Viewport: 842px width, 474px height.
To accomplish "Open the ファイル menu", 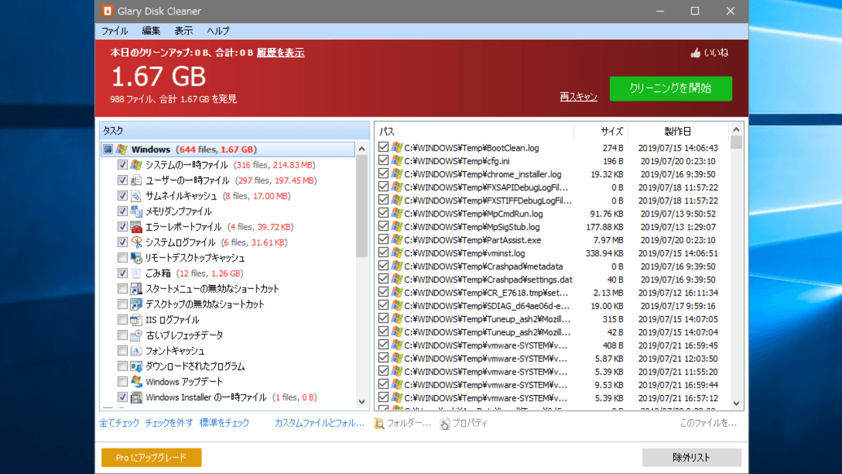I will coord(114,31).
